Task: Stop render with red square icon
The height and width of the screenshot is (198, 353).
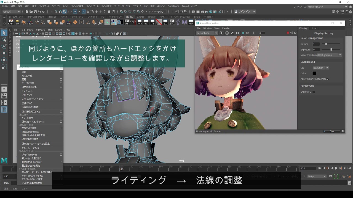Action: click(x=288, y=33)
